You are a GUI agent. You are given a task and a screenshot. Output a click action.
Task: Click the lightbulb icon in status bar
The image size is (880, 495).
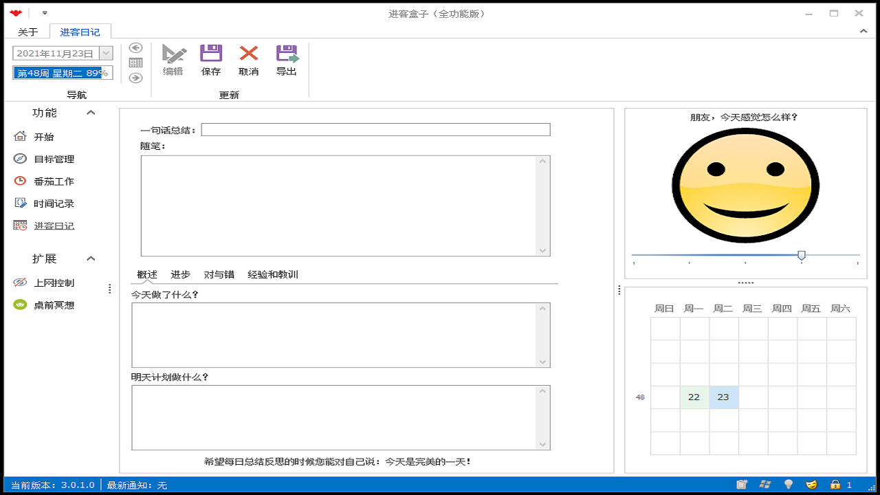tap(789, 484)
